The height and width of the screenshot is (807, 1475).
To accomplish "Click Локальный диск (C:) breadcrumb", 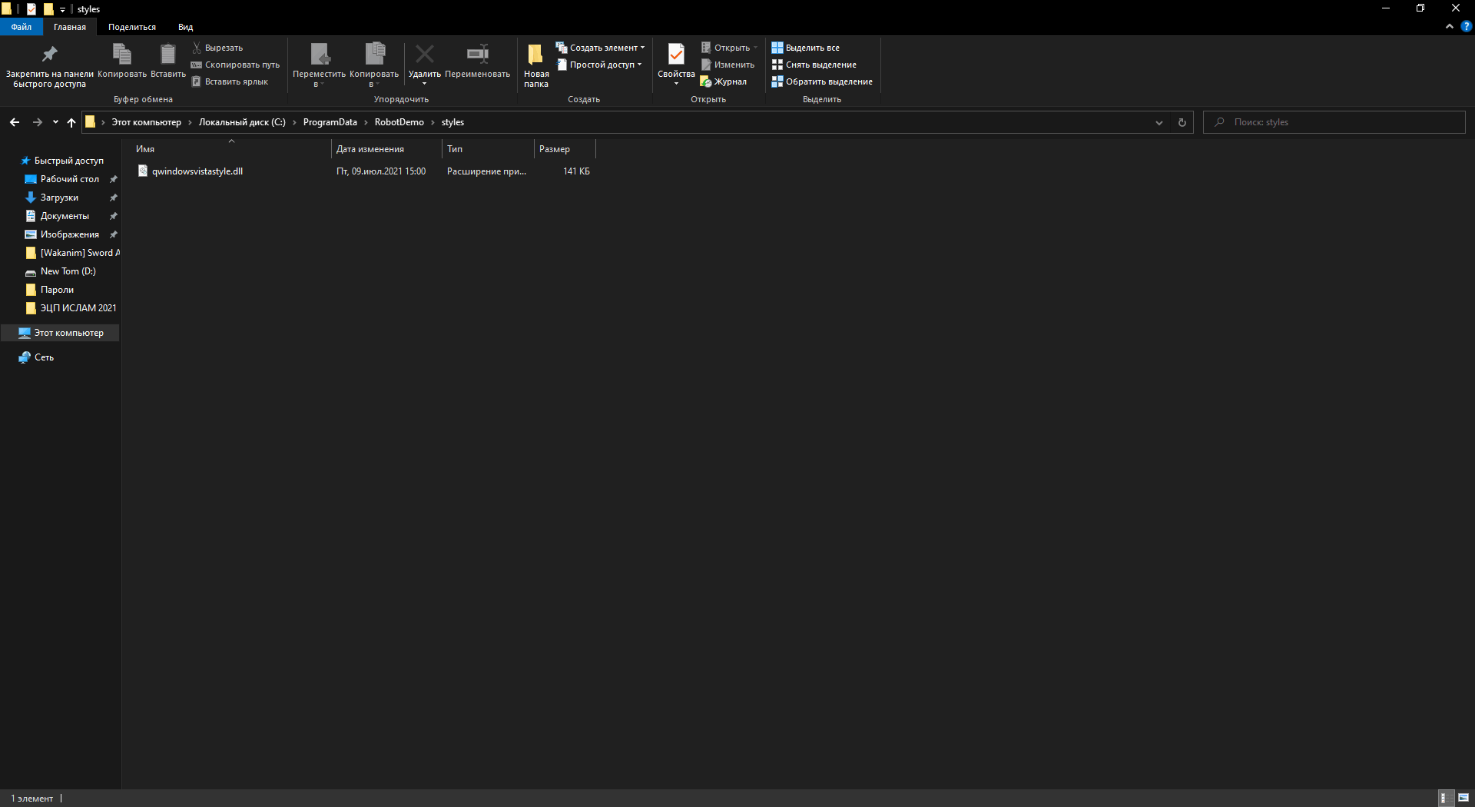I will [x=242, y=122].
